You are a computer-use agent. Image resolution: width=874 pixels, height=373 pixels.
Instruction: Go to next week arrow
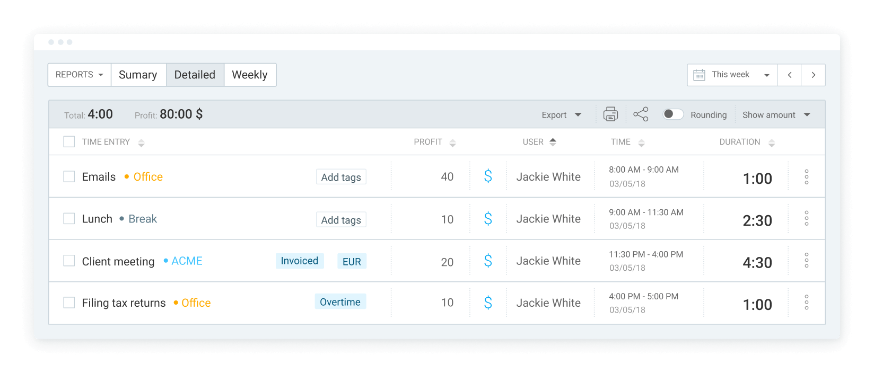click(x=813, y=75)
